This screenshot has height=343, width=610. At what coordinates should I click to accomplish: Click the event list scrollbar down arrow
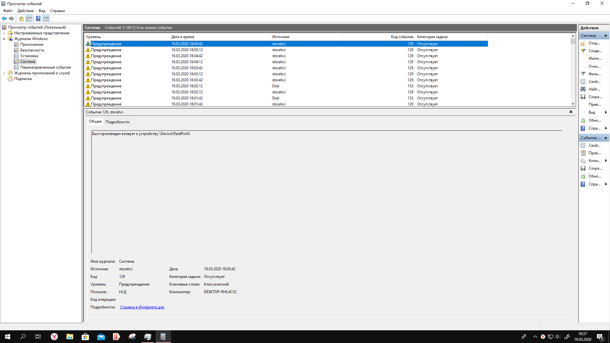(x=573, y=104)
